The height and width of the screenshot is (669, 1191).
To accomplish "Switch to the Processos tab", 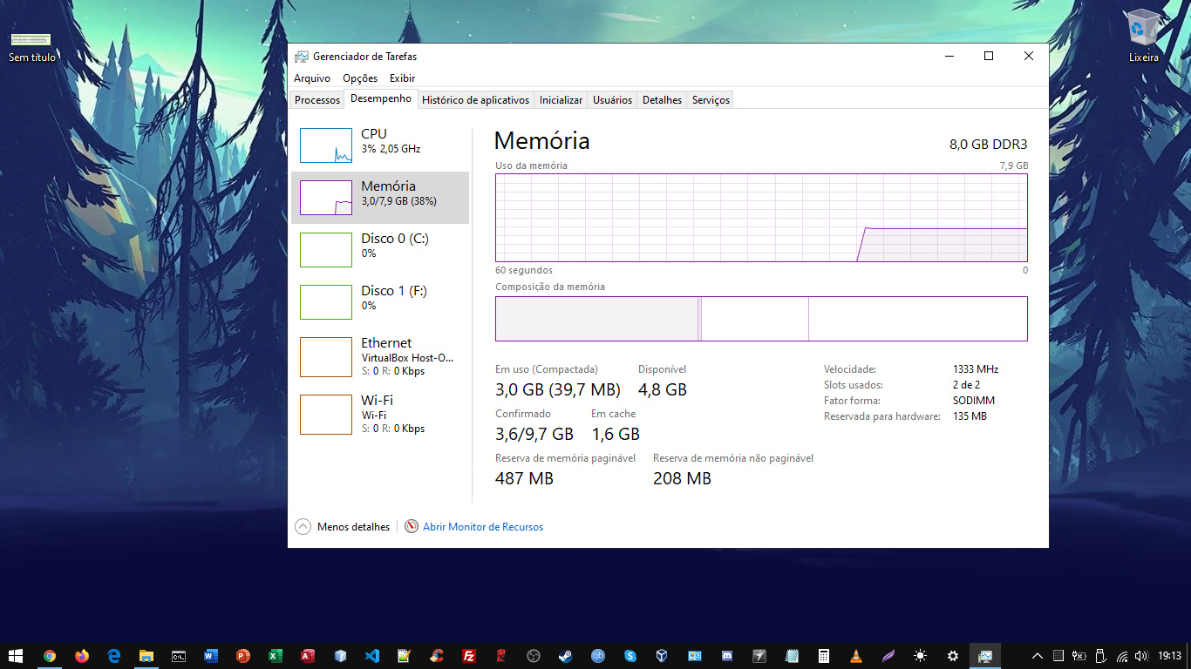I will pos(317,100).
